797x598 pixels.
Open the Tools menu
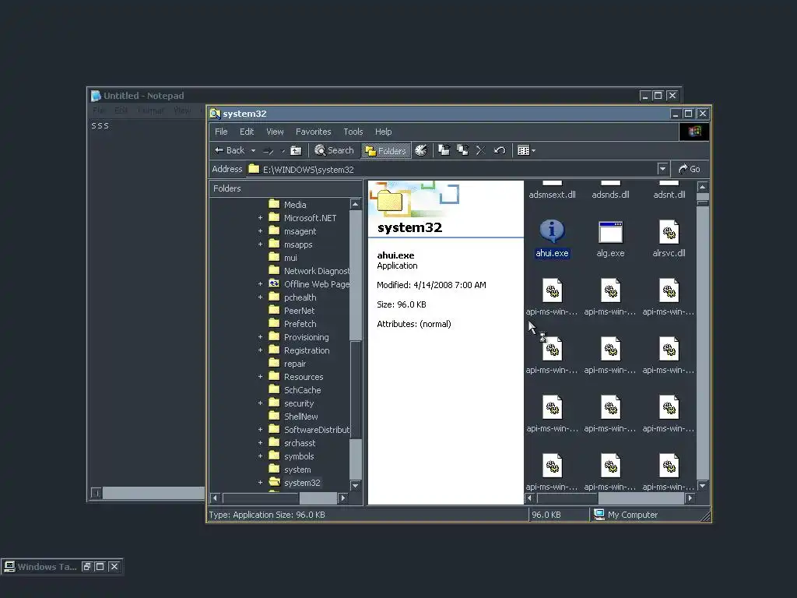[353, 132]
